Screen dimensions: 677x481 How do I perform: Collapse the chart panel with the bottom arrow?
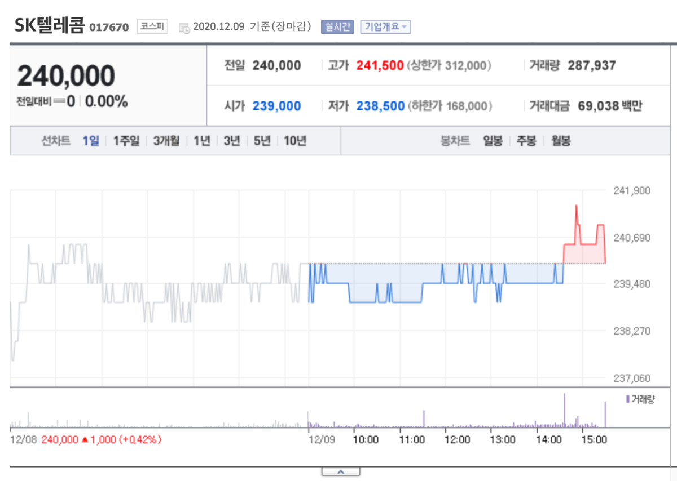[340, 471]
